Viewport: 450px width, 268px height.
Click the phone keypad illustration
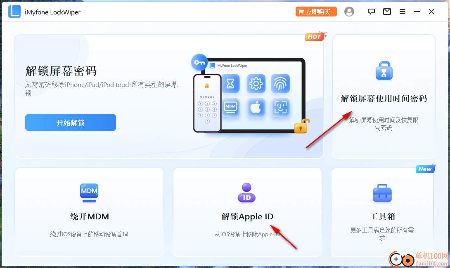tap(207, 103)
